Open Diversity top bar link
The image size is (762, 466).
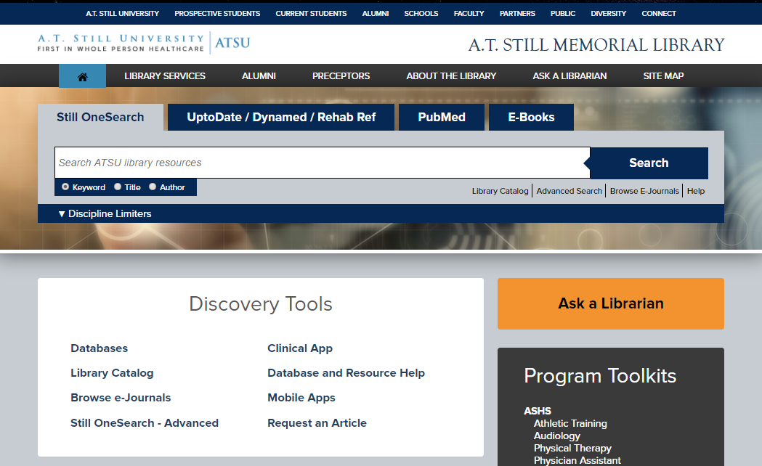point(609,14)
